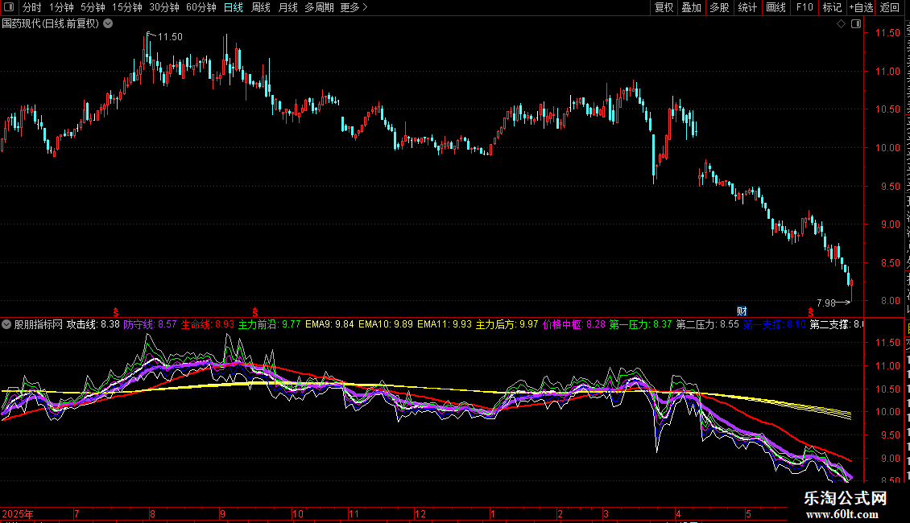Add stock via +自选 button
910x523 pixels.
point(861,7)
